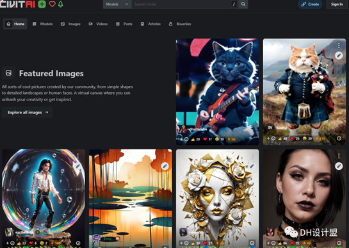This screenshot has height=248, width=349.
Task: Open the Svetlyi user profile
Action: point(282,128)
